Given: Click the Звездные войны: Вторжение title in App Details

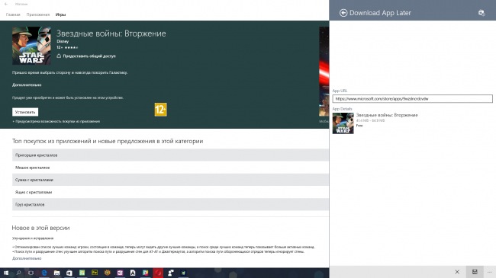Looking at the screenshot, I should click(x=387, y=115).
